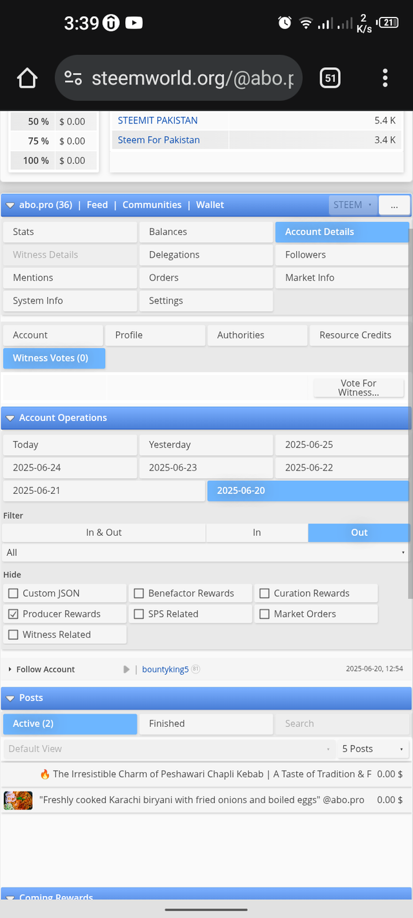Image resolution: width=413 pixels, height=918 pixels.
Task: Collapse the Posts section
Action: [10, 699]
